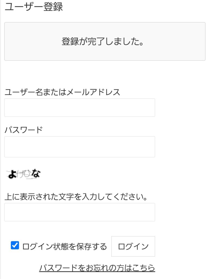Click the login button to submit credentials
Viewport: 209px width, 279px height.
[133, 246]
